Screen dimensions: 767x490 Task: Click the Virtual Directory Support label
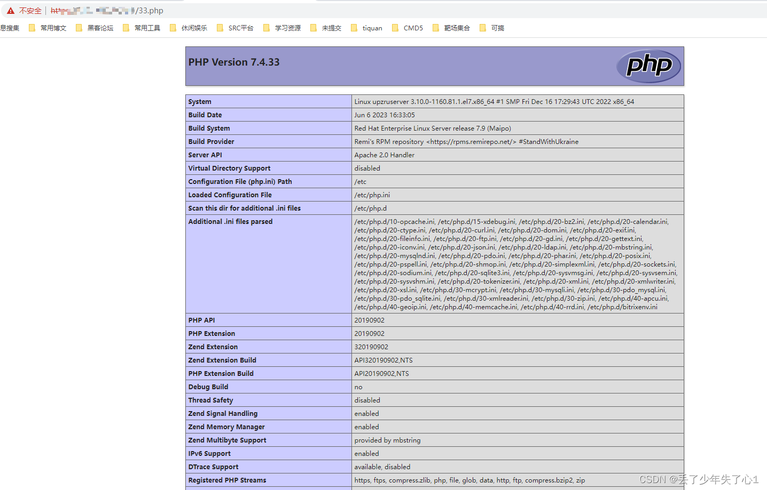coord(229,168)
